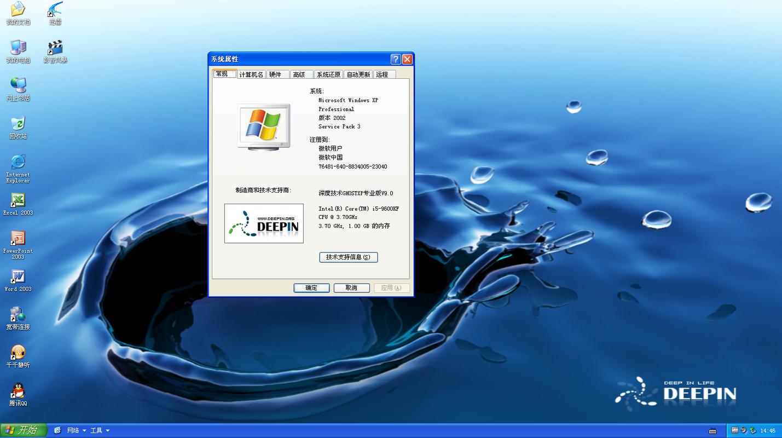The width and height of the screenshot is (782, 438).
Task: Switch to the 硬件 tab
Action: [277, 74]
